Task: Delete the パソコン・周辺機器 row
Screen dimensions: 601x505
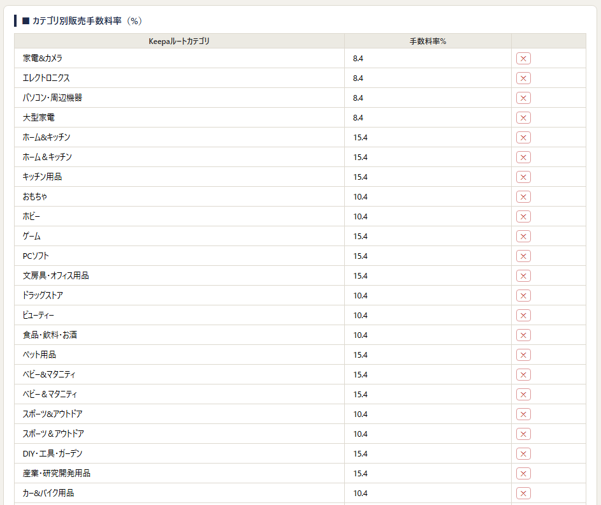Action: coord(523,98)
